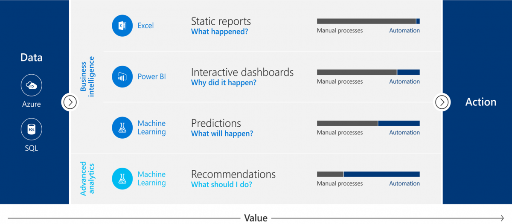Click the Predictions manual/automation bar
Viewport: 512px width, 224px height.
click(368, 123)
